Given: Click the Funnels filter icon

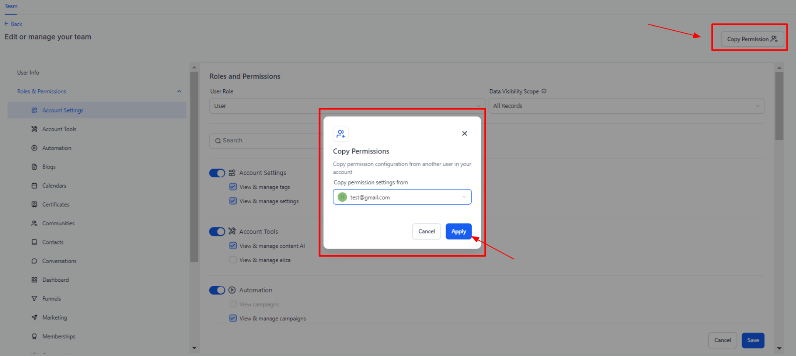Looking at the screenshot, I should pos(34,299).
